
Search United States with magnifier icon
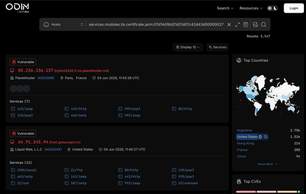coord(266,137)
